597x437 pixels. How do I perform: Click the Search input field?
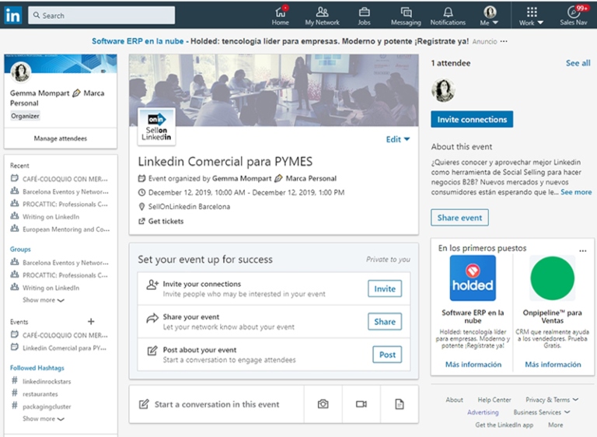[102, 16]
